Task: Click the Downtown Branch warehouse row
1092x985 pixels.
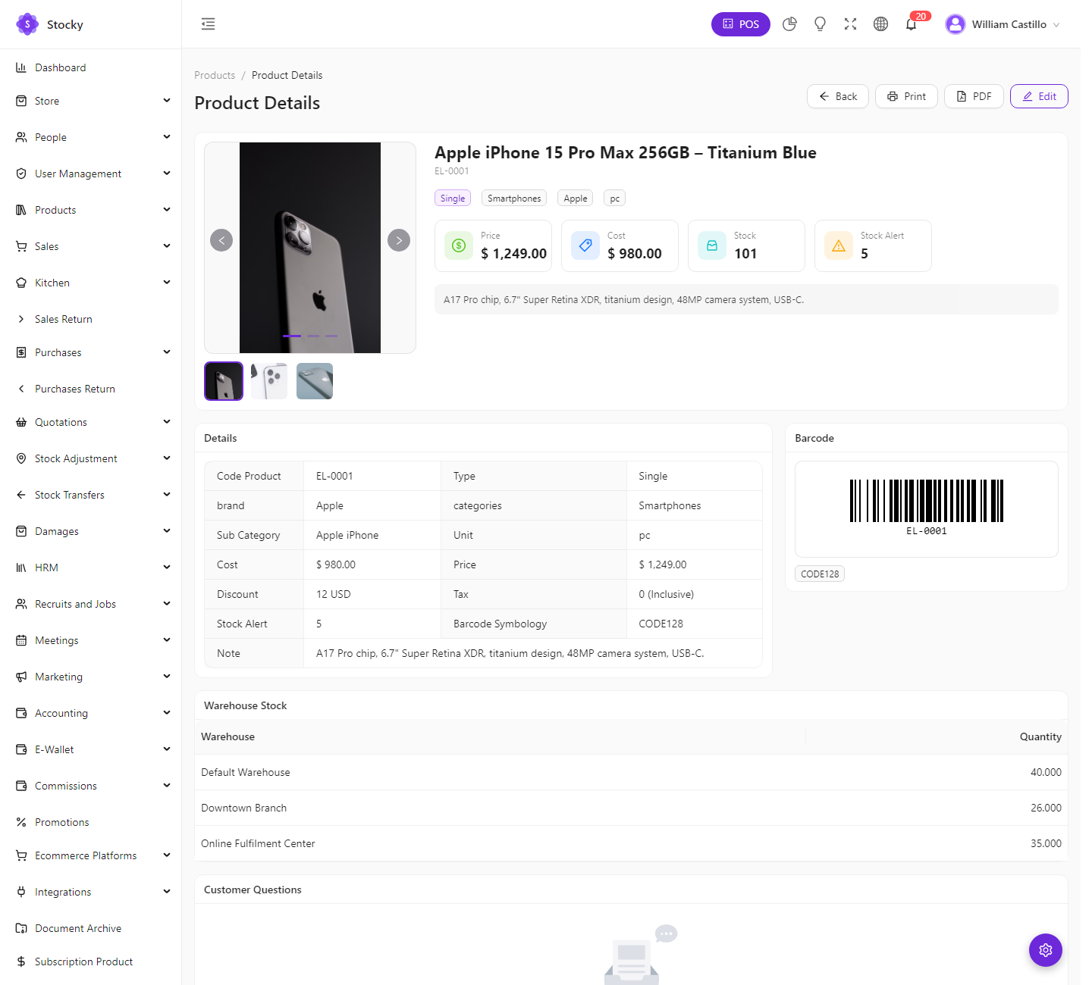Action: pyautogui.click(x=631, y=808)
